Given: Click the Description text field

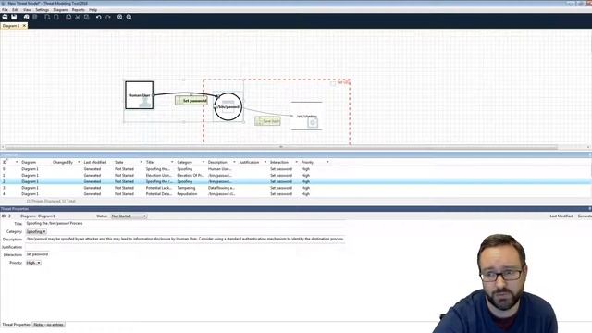Looking at the screenshot, I should tap(185, 239).
